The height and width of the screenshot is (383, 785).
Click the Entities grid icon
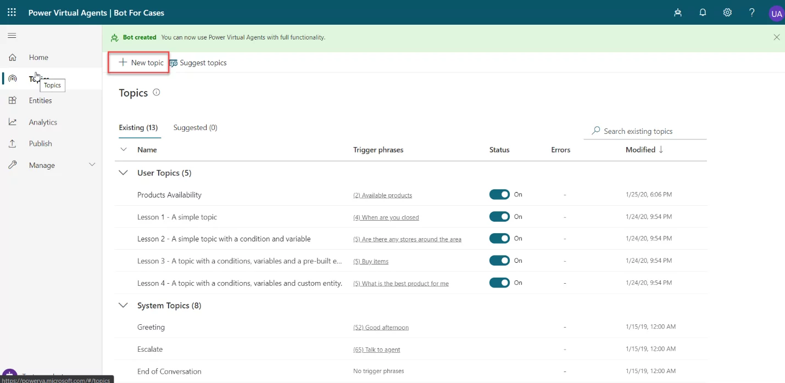pos(12,100)
